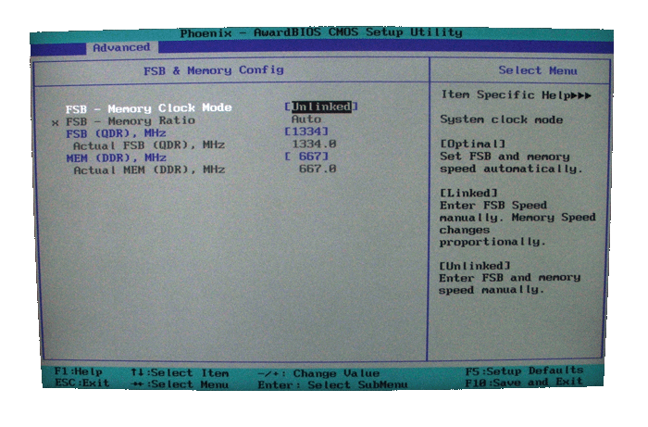
Task: Click the Select Item footer hint
Action: pyautogui.click(x=180, y=373)
